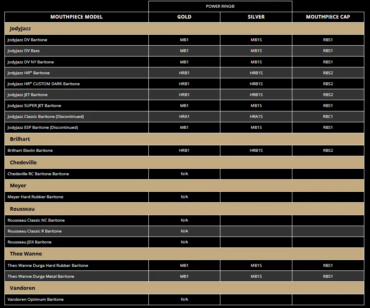Select the JodyJazz section heading

tap(20, 29)
